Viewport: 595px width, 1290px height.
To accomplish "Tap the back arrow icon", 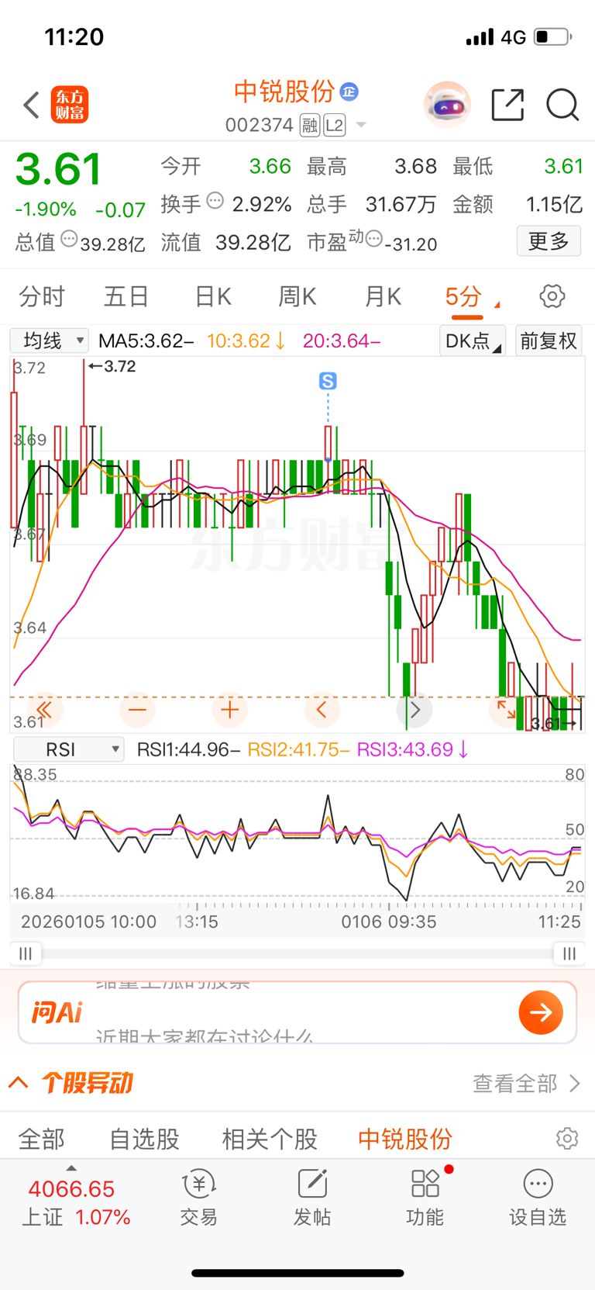I will click(x=31, y=105).
